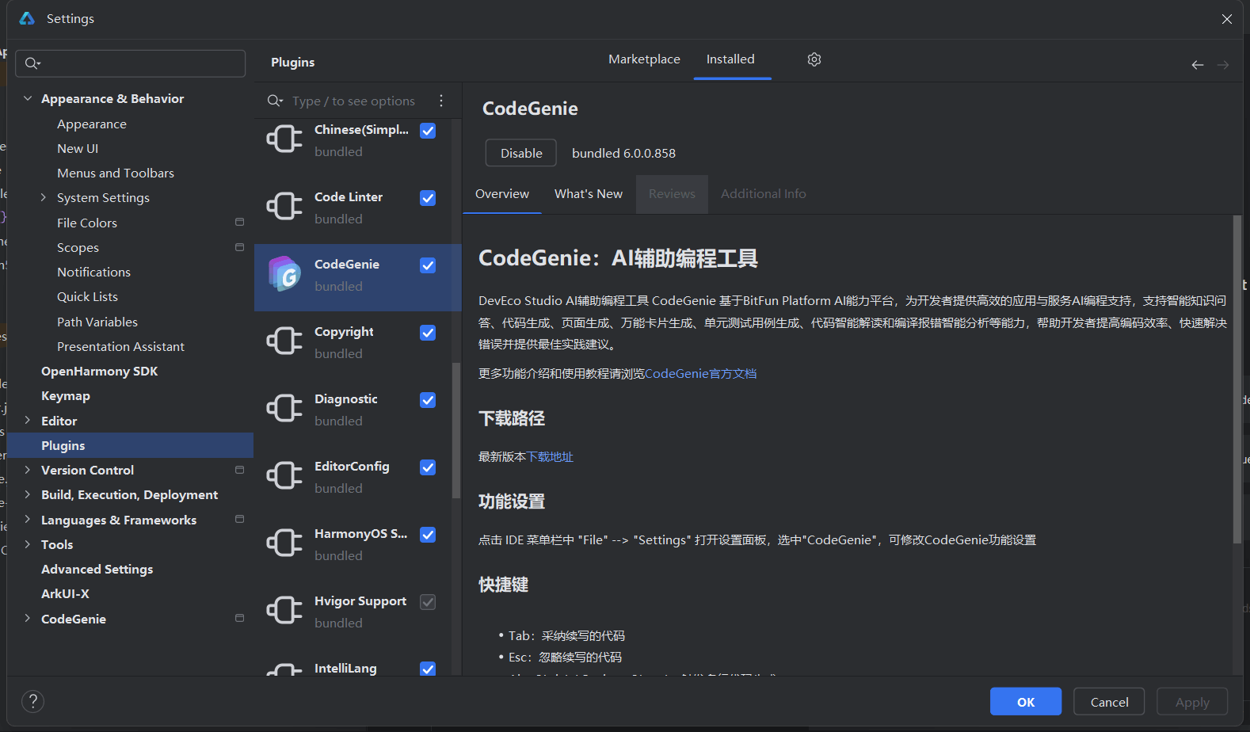Click the CodeGenie plugin logo icon
1250x732 pixels.
284,274
